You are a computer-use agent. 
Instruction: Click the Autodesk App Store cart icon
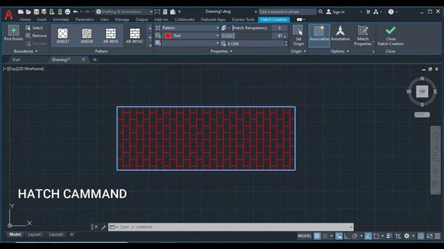tap(368, 12)
